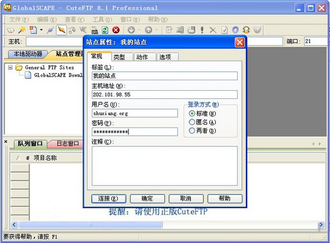330x243 pixels.
Task: Select the 匿名 anonymous login radio button
Action: pyautogui.click(x=192, y=122)
